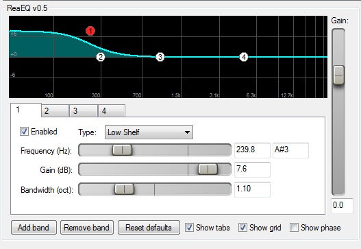Select band 2 node on EQ graph
361x249 pixels.
coord(101,57)
